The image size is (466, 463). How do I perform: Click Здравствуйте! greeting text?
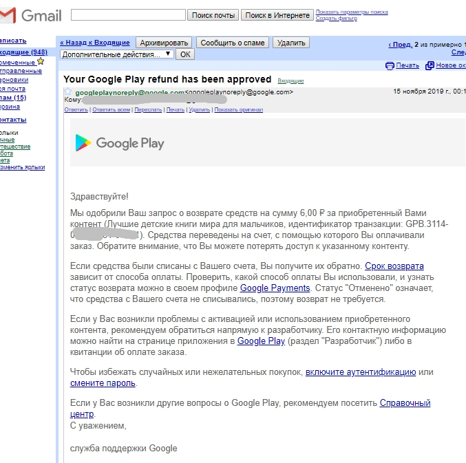click(x=99, y=196)
